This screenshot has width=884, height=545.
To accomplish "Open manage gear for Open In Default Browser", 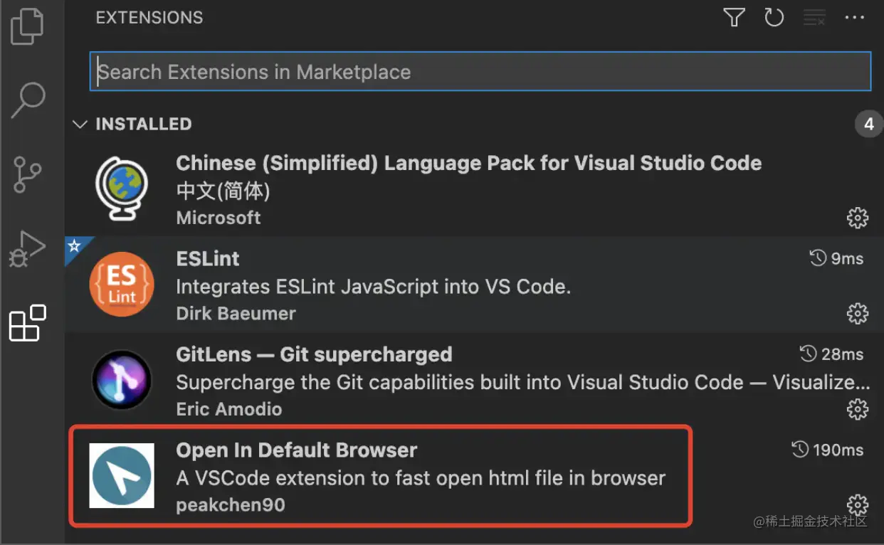I will [858, 504].
